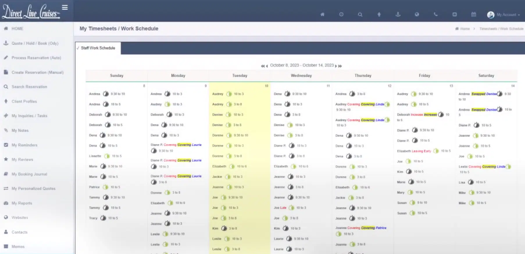Click the Wednesday column header
525x254 pixels.
301,75
